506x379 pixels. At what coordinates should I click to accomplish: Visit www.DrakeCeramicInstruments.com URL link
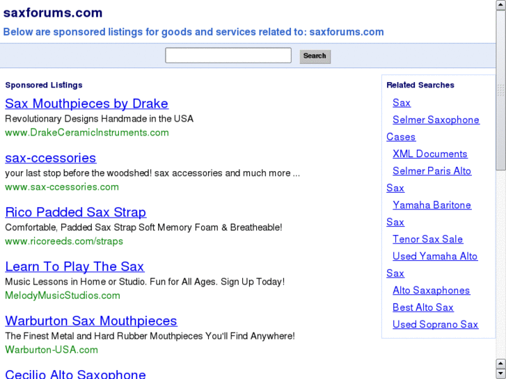87,132
